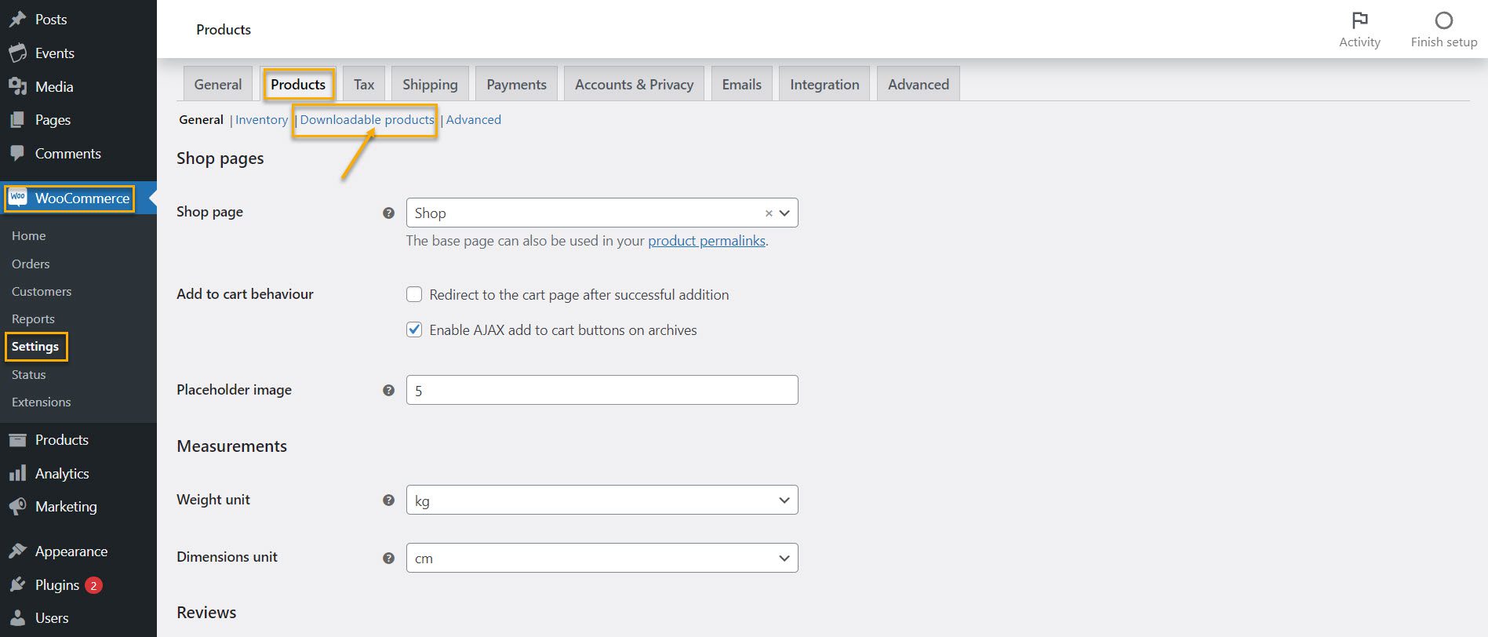
Task: Click the Finish setup circle icon
Action: coord(1443,20)
